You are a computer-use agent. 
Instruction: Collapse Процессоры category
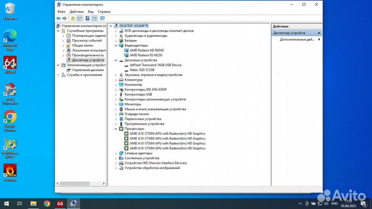pos(116,129)
